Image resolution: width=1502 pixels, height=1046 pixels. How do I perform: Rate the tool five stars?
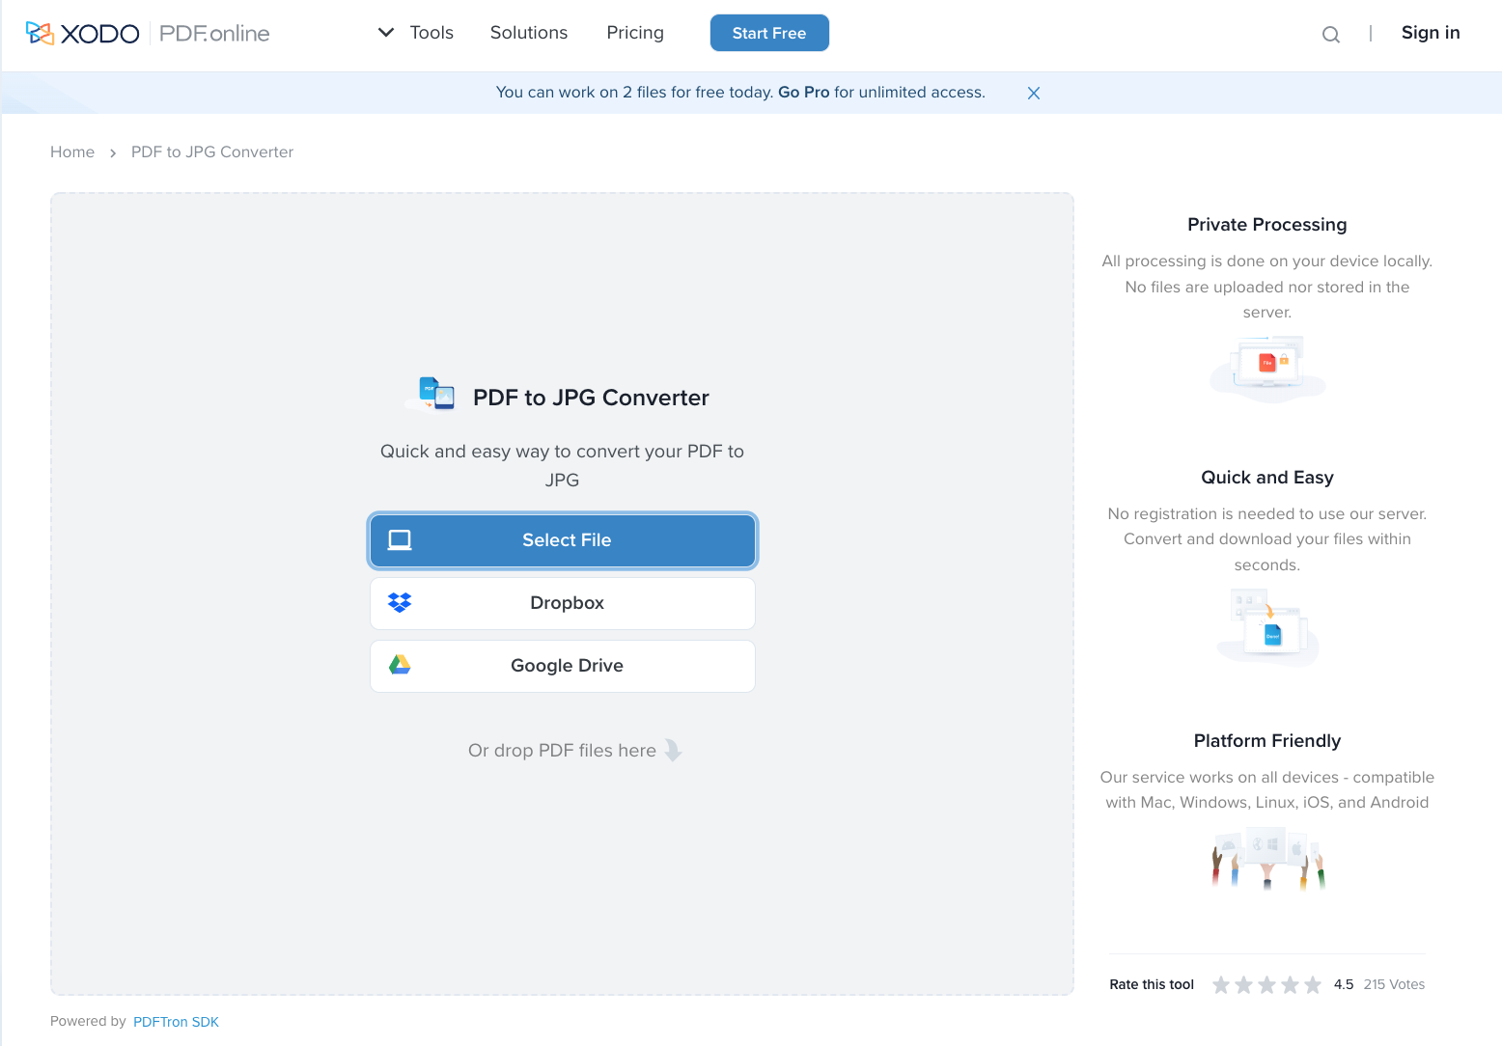point(1313,984)
